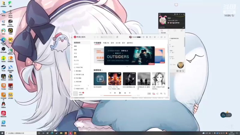The image size is (240, 135).
Task: Toggle the lyrics display icon right of Next
Action: tap(130, 93)
